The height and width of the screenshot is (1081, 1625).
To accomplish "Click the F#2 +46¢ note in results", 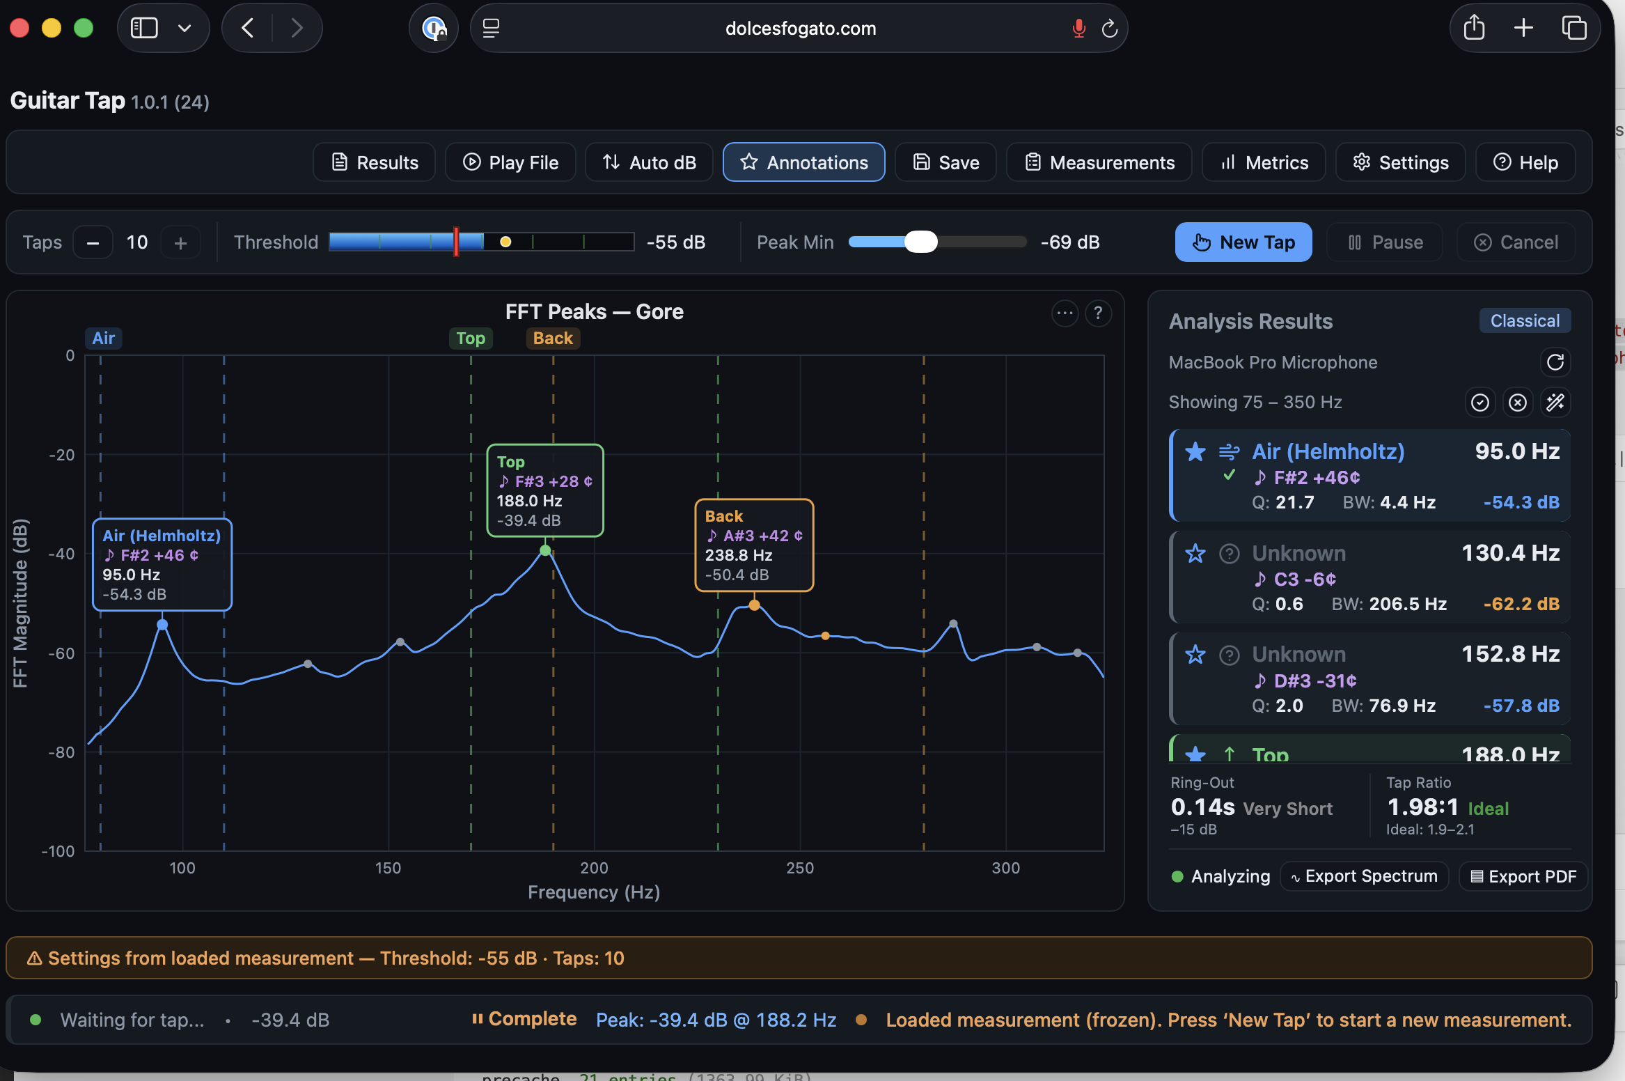I will [1307, 477].
